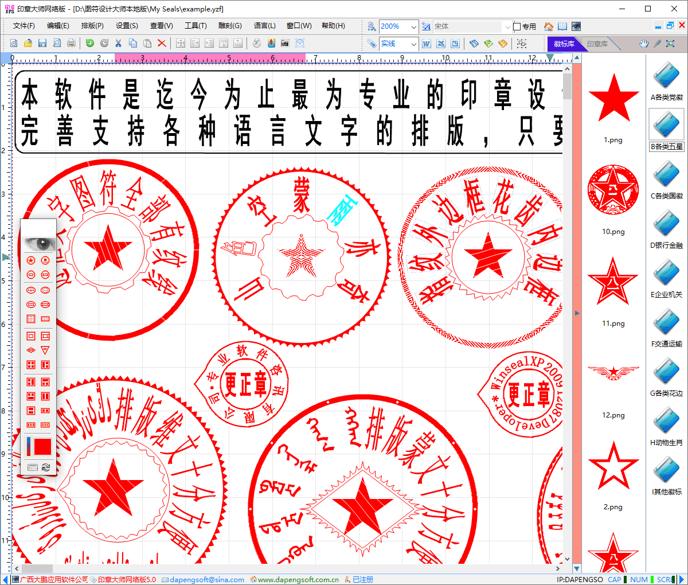Click the inverted triangle seal template icon
Image resolution: width=688 pixels, height=585 pixels.
click(45, 350)
